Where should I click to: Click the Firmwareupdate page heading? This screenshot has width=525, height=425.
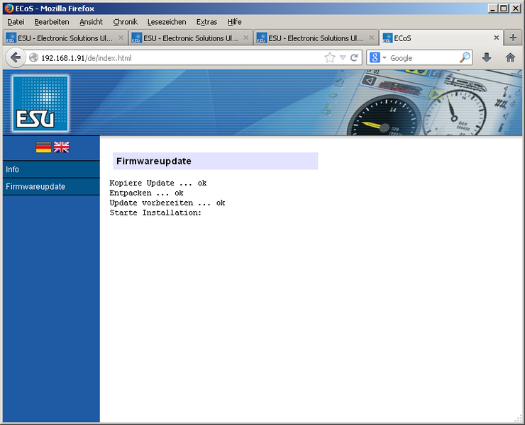click(x=154, y=161)
